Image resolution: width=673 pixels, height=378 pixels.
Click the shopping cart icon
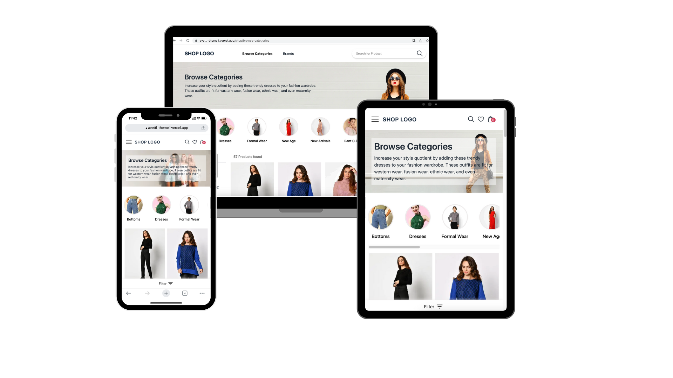(x=491, y=119)
